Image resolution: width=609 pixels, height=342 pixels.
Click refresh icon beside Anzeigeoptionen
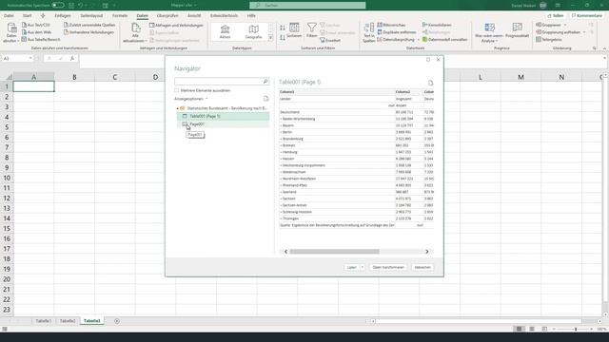[x=266, y=99]
